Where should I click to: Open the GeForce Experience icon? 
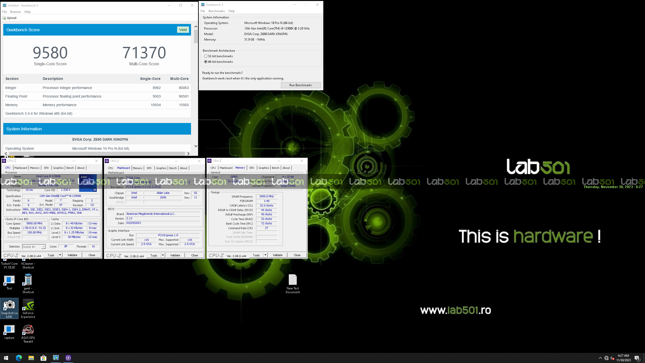pos(28,309)
